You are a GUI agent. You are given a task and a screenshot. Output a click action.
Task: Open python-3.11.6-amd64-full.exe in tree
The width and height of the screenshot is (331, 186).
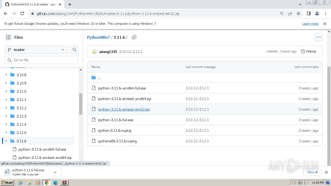click(42, 149)
